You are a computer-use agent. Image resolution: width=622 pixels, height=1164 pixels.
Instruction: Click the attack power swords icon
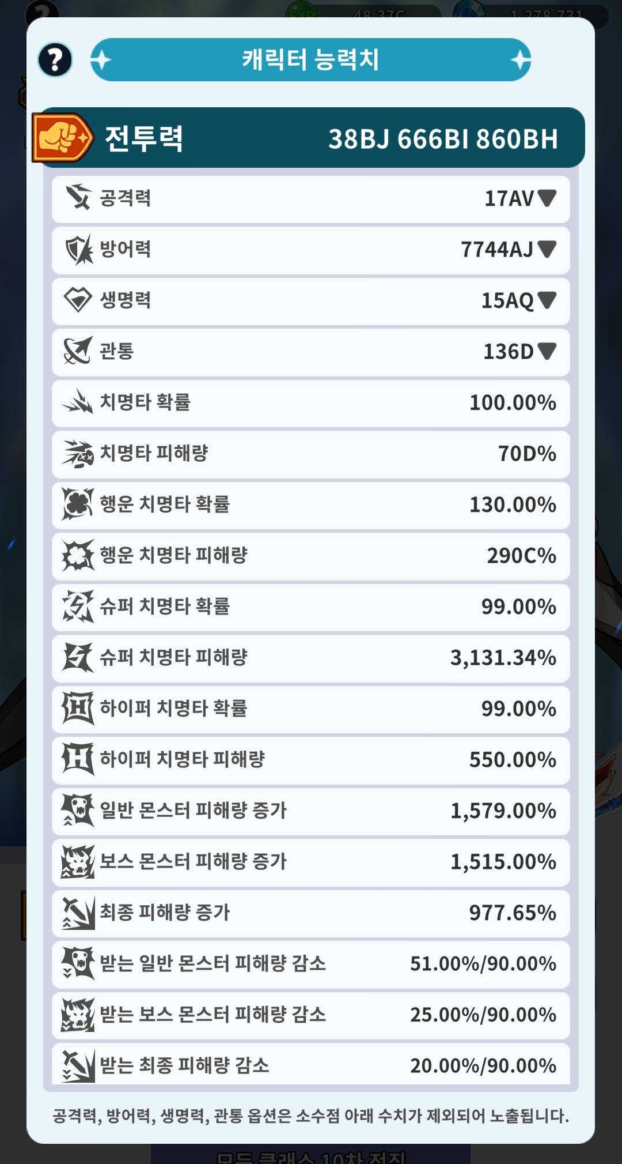pyautogui.click(x=78, y=198)
